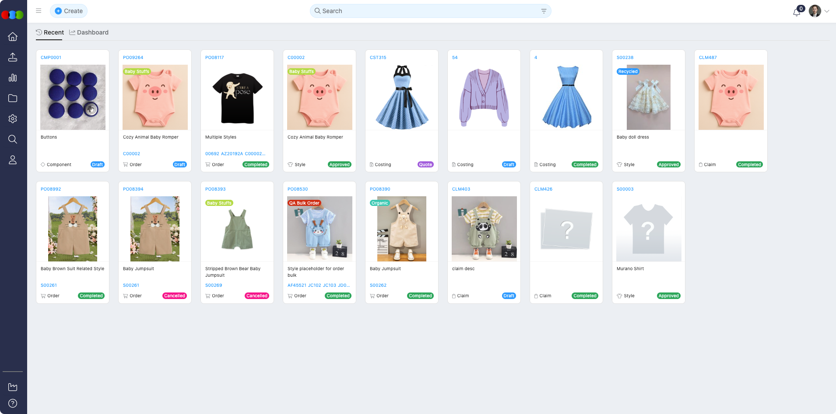Click the upload icon in sidebar
Viewport: 836px width, 414px height.
13,57
